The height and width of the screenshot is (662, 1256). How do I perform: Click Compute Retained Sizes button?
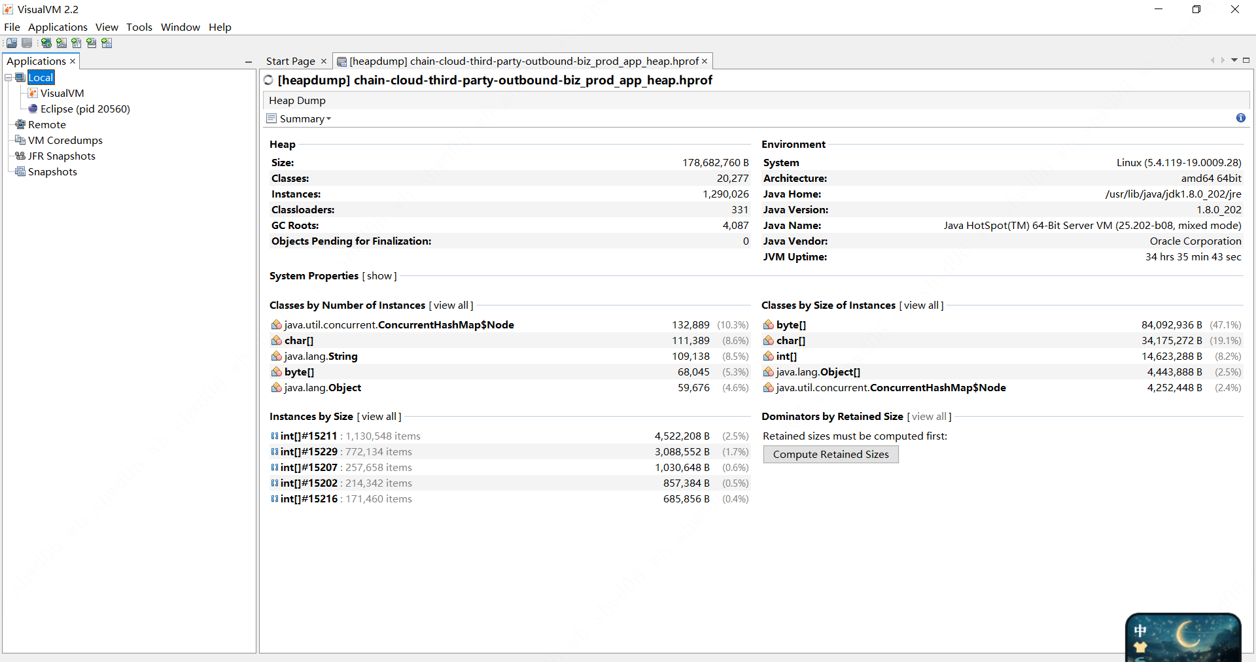(831, 454)
